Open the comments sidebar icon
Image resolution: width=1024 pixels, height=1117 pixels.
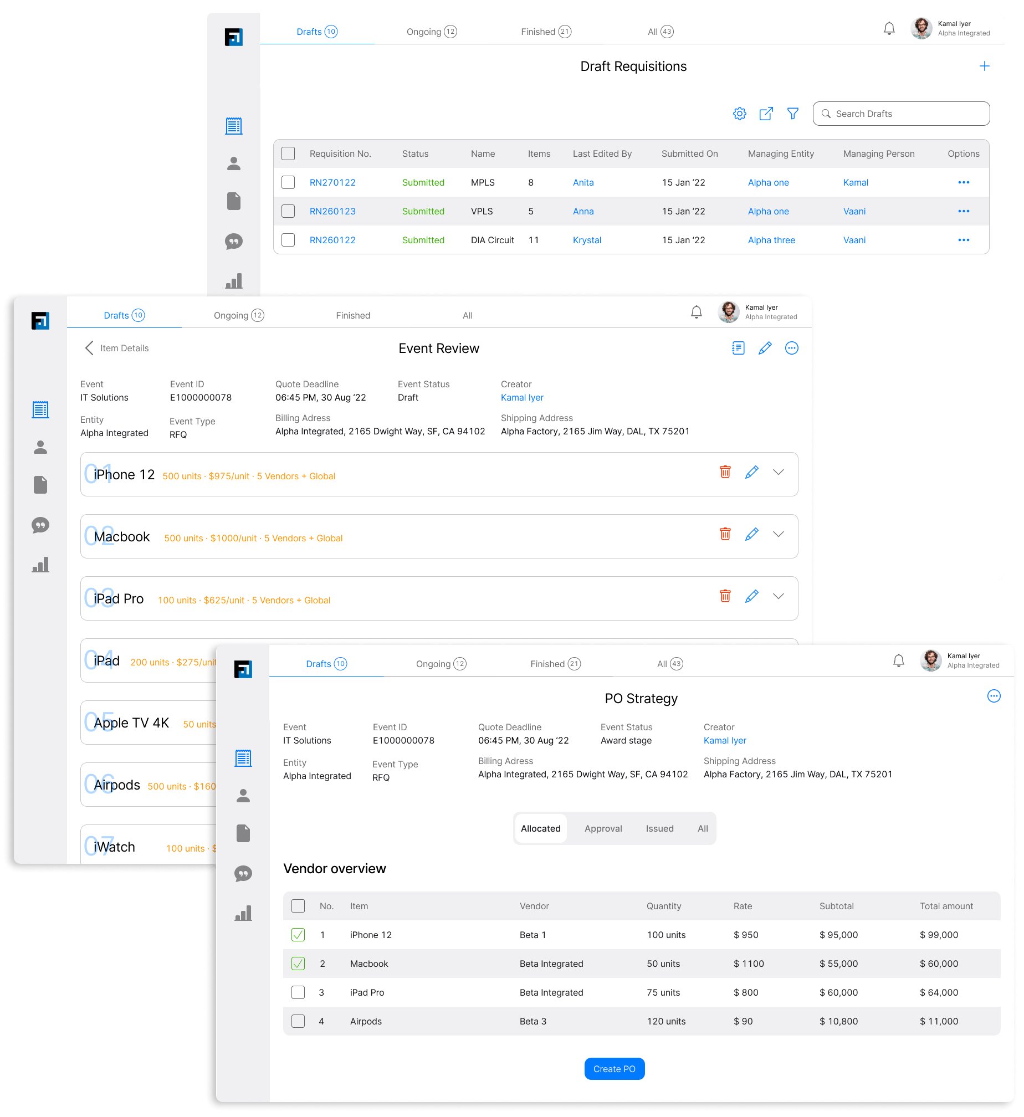40,525
